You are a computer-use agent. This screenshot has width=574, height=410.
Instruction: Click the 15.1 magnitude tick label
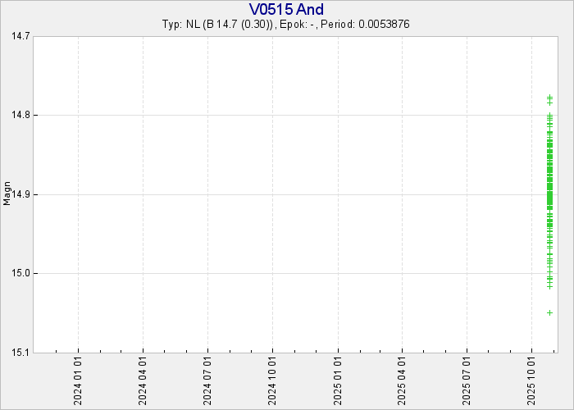pyautogui.click(x=20, y=353)
